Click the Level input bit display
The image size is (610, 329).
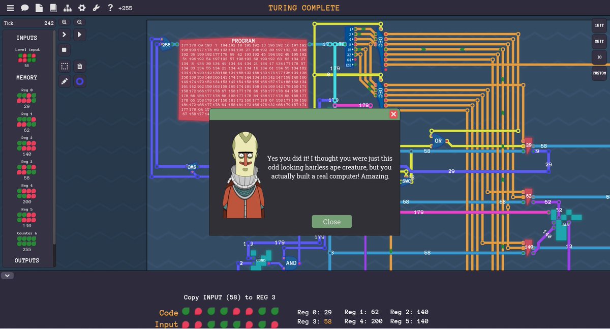(27, 57)
